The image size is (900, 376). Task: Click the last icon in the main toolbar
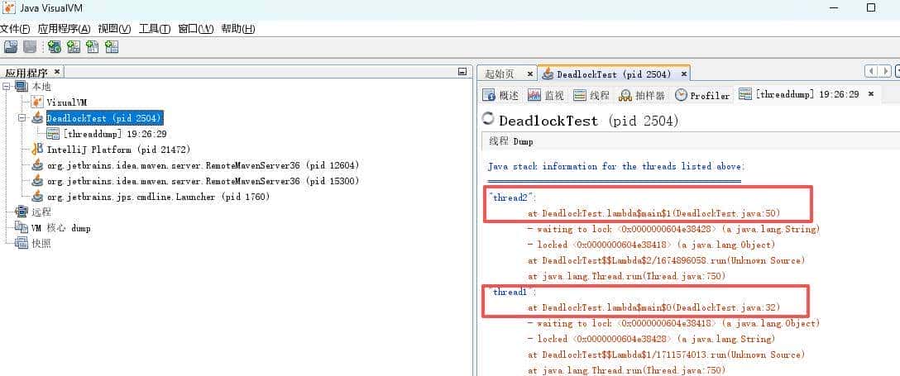tap(111, 47)
